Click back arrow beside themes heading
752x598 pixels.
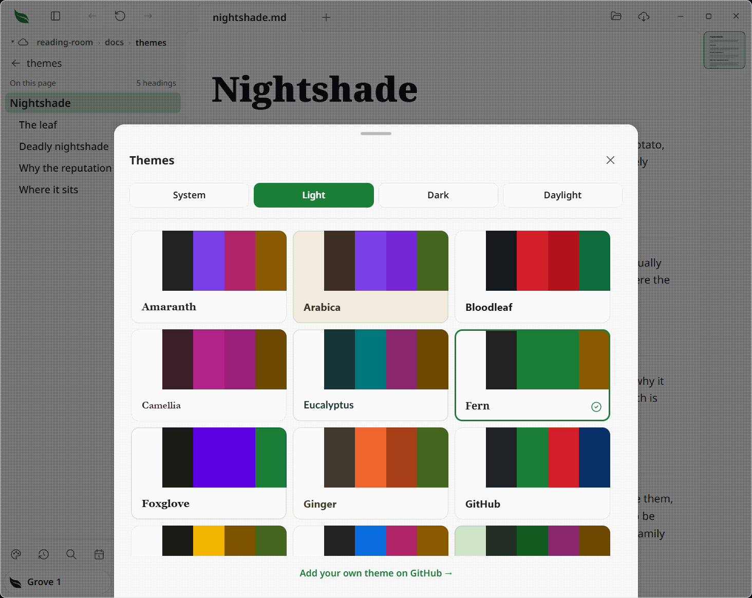coord(16,63)
